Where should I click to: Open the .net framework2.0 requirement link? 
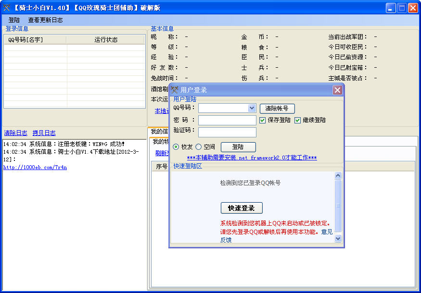coord(252,158)
